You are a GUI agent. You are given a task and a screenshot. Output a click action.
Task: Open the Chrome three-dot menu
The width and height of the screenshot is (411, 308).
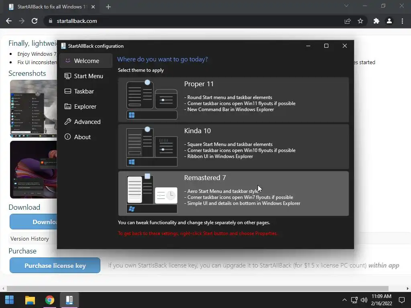[x=402, y=21]
